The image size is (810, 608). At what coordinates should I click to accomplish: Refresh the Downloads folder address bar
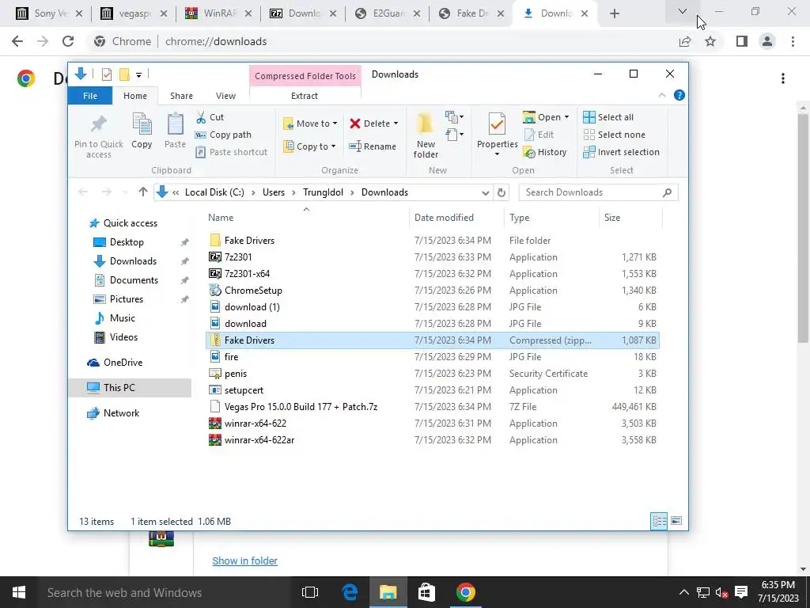[x=501, y=192]
